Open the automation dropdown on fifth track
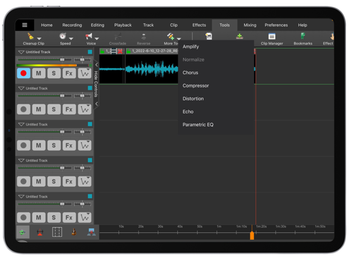349x262 pixels. coord(85,218)
